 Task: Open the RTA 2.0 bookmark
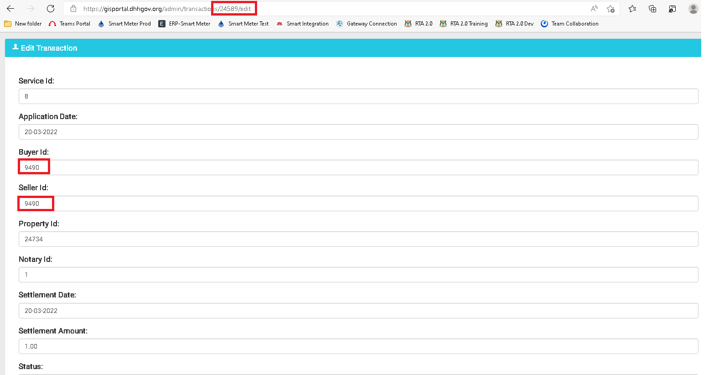pyautogui.click(x=419, y=24)
